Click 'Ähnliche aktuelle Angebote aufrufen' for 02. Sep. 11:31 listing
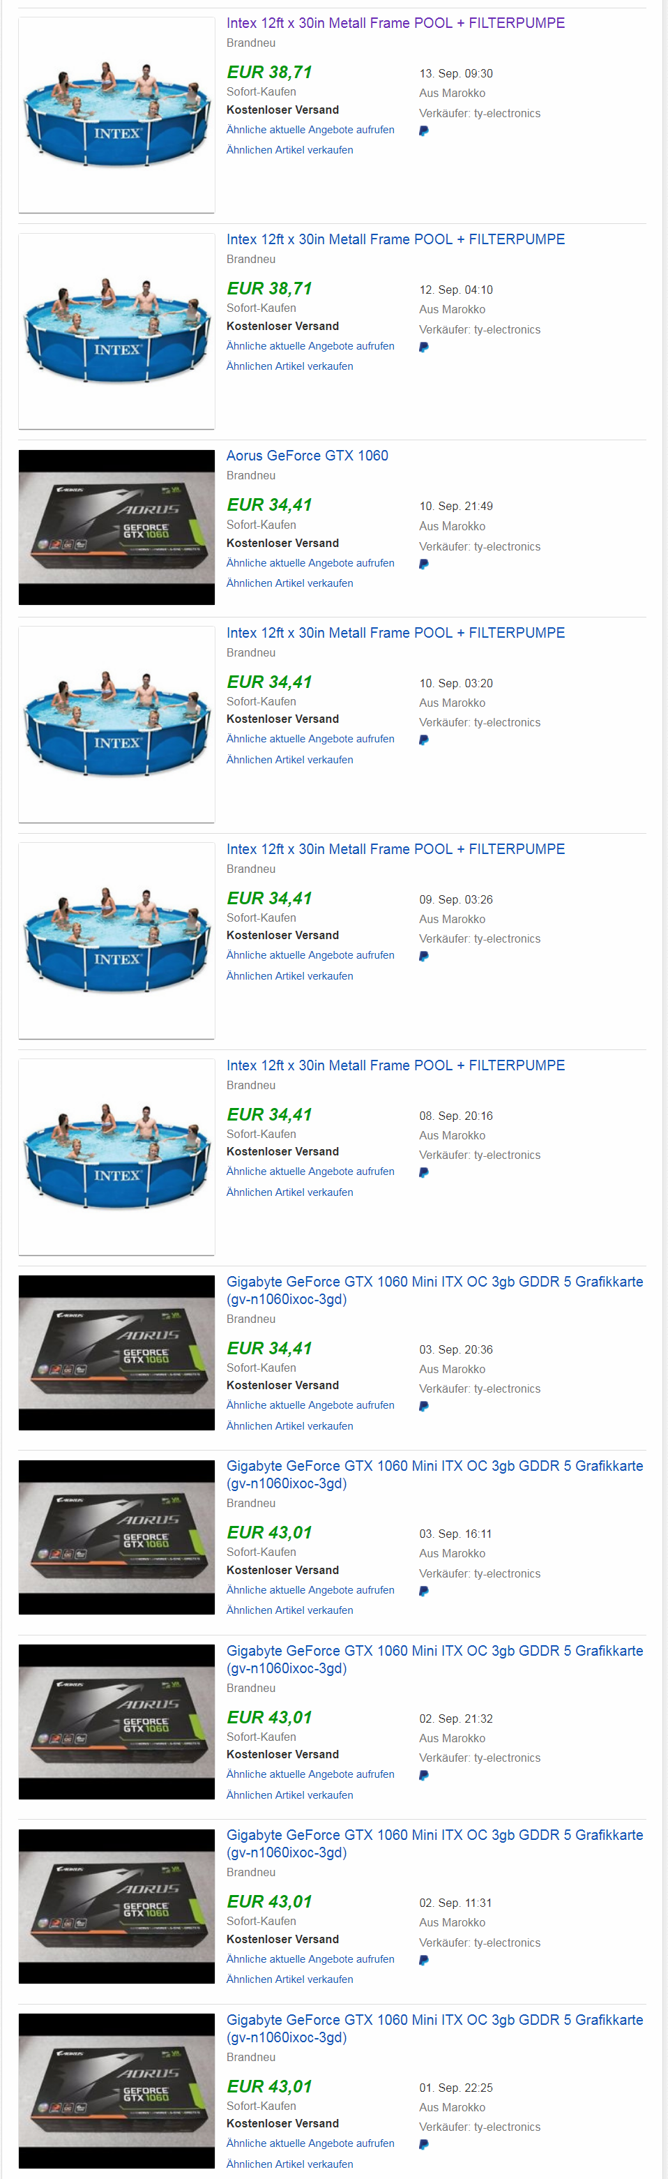Viewport: 668px width, 2179px height. (x=310, y=1959)
